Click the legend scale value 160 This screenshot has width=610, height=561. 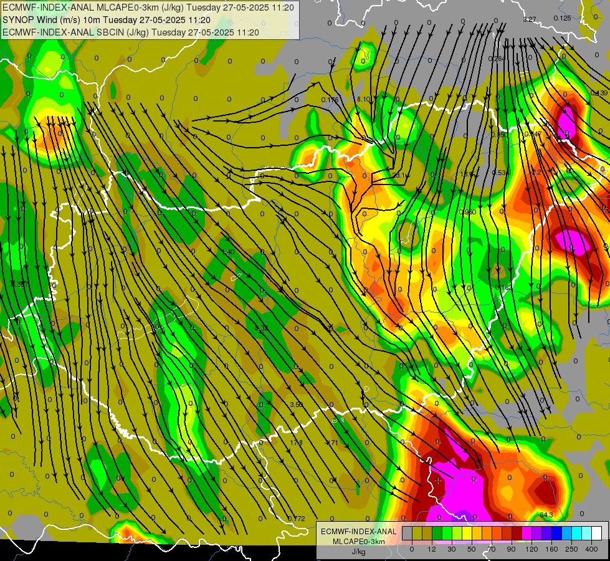[x=551, y=549]
